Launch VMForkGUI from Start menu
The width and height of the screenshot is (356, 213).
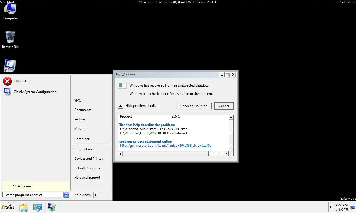35,81
